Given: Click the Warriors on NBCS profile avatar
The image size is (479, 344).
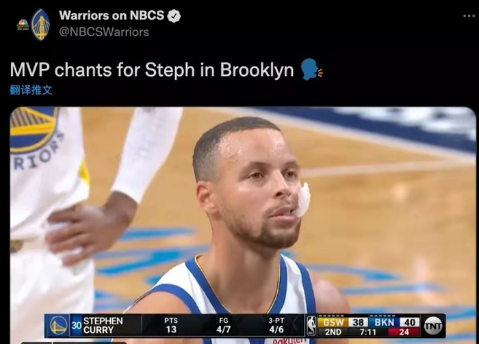Looking at the screenshot, I should click(34, 25).
